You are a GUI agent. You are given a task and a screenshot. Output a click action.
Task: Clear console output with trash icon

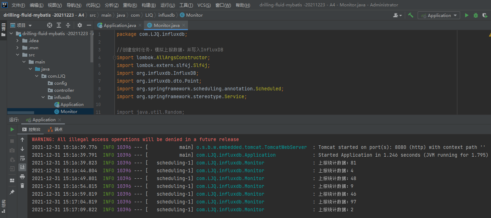22,186
